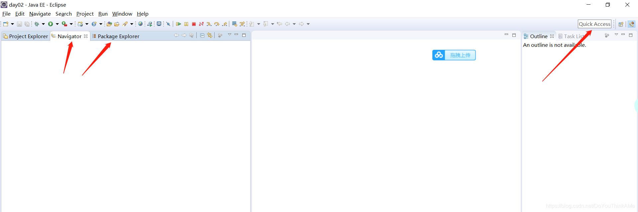Open the Web Browser globe icon

tap(141, 24)
